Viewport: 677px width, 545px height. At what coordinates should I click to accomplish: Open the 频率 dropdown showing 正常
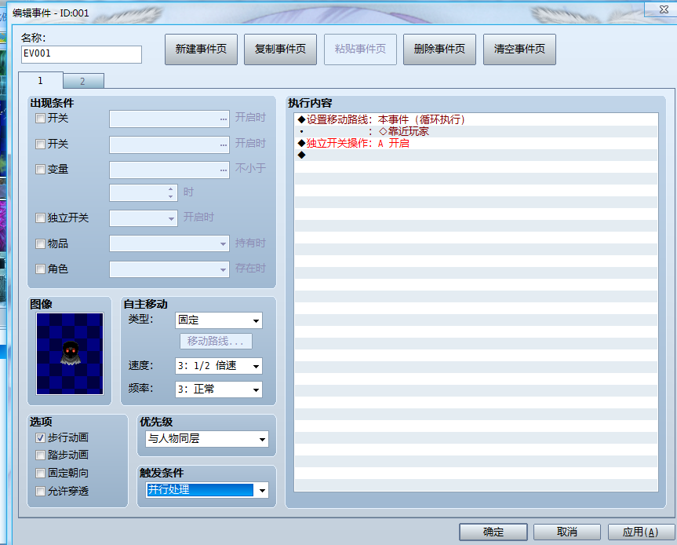219,390
